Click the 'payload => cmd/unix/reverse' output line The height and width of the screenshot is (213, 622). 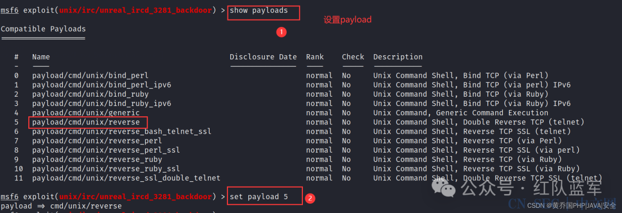[x=61, y=206]
